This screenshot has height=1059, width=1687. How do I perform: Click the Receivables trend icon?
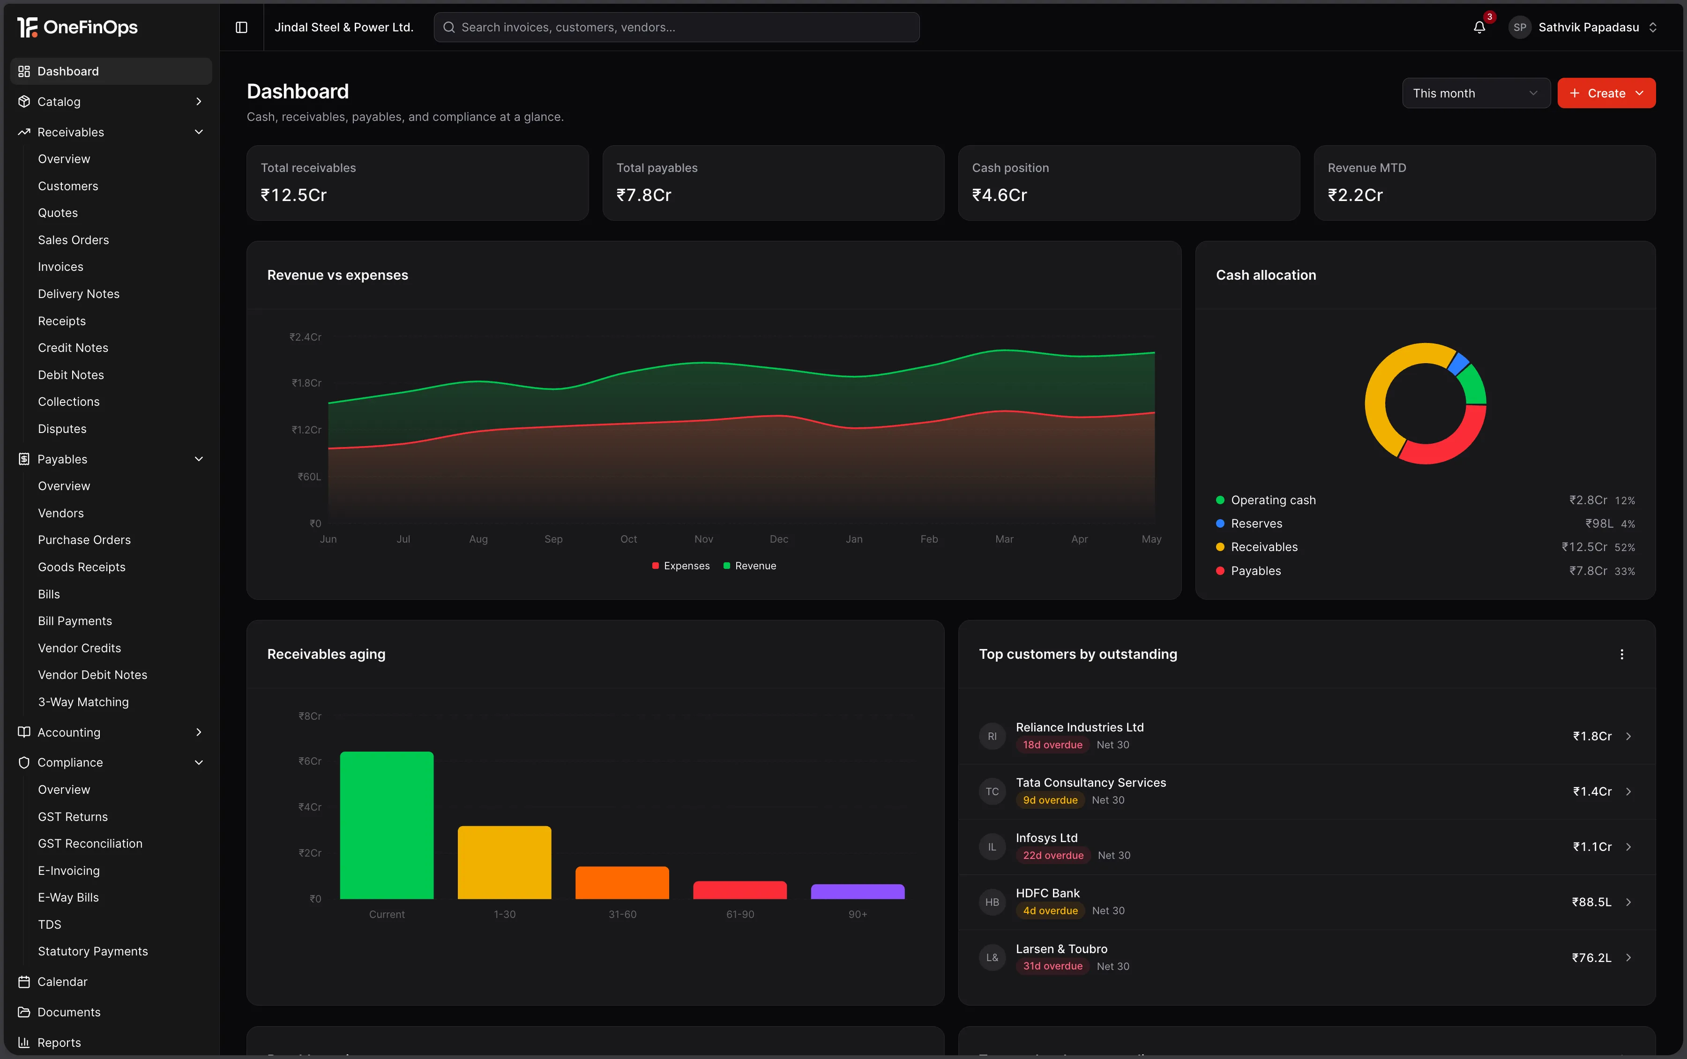tap(24, 132)
